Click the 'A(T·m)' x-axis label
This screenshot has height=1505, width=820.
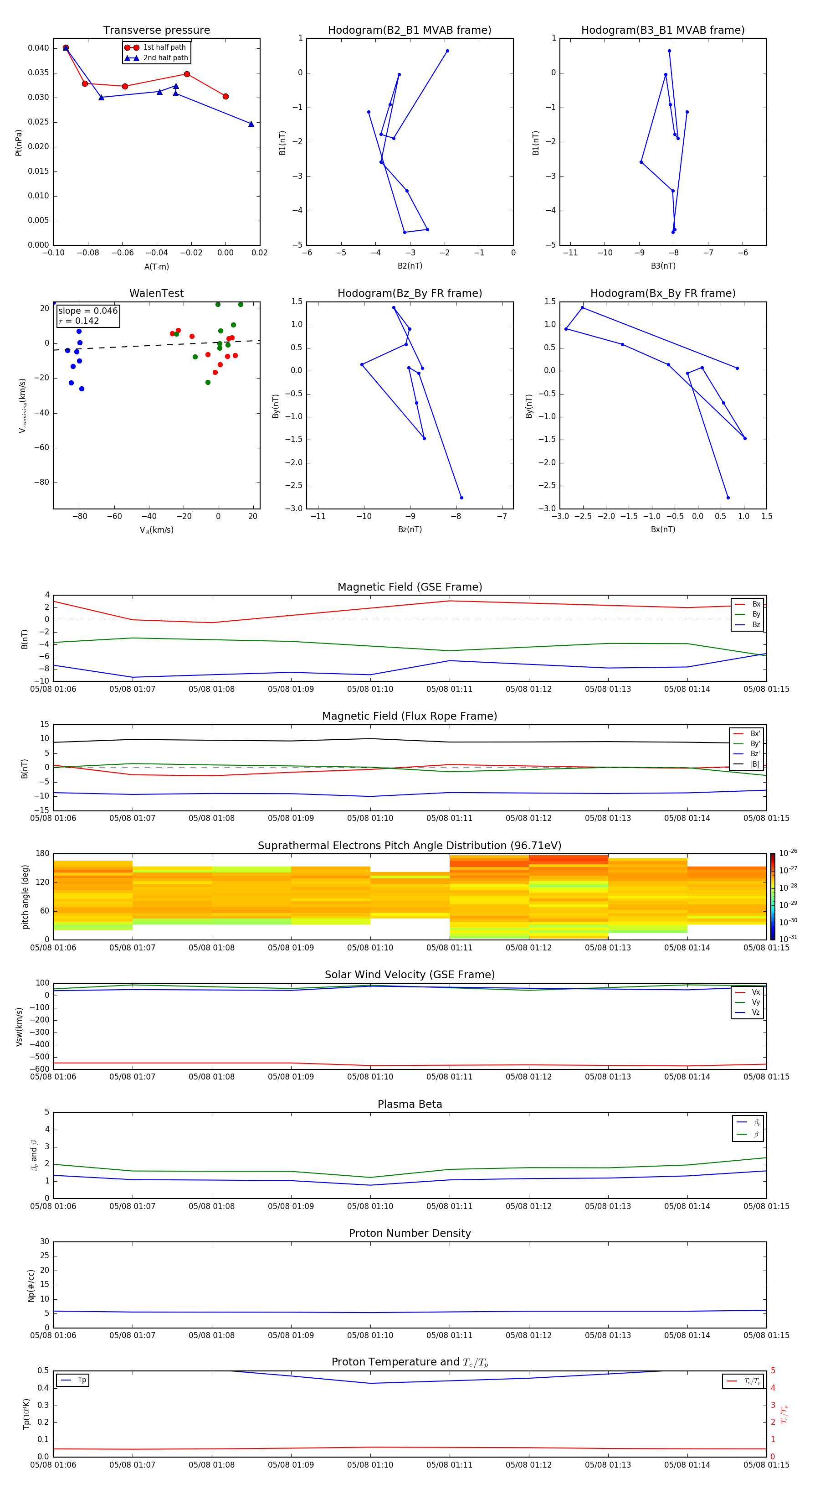click(156, 266)
